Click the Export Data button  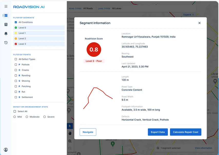click(x=158, y=132)
